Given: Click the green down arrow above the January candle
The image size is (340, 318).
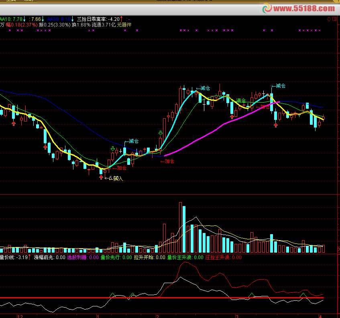Looking at the screenshot, I should pos(113,149).
